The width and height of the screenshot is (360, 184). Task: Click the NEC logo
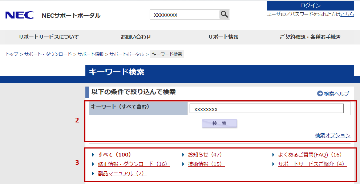(x=19, y=15)
